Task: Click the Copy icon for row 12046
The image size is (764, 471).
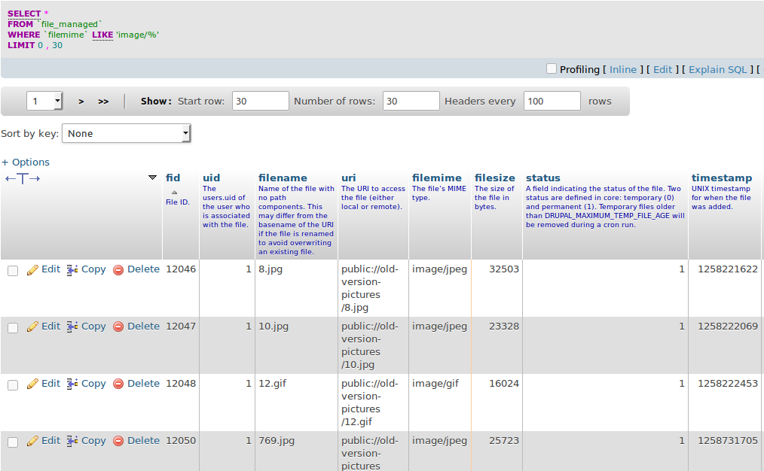Action: point(72,269)
